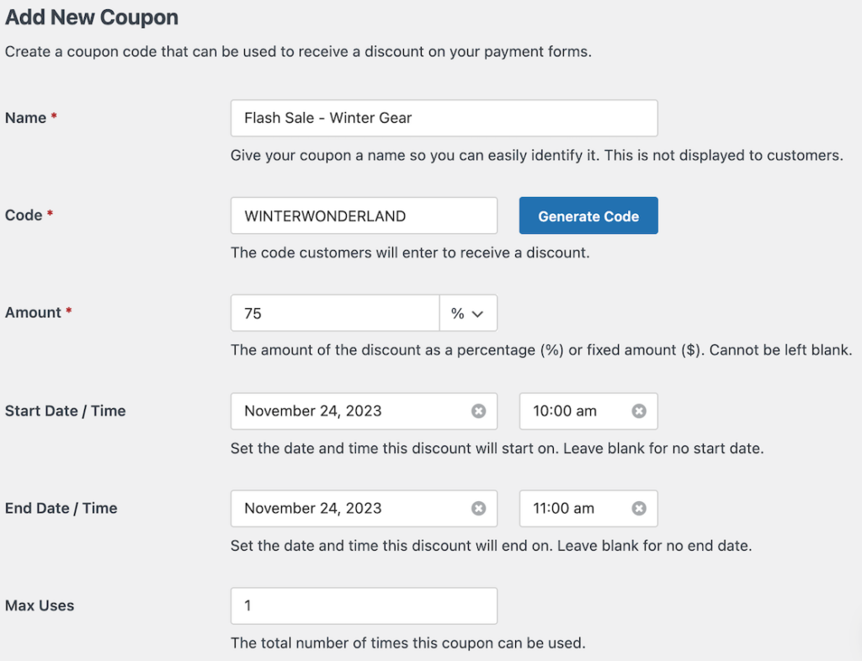Open the discount type percent dropdown
The height and width of the screenshot is (661, 862).
tap(469, 312)
